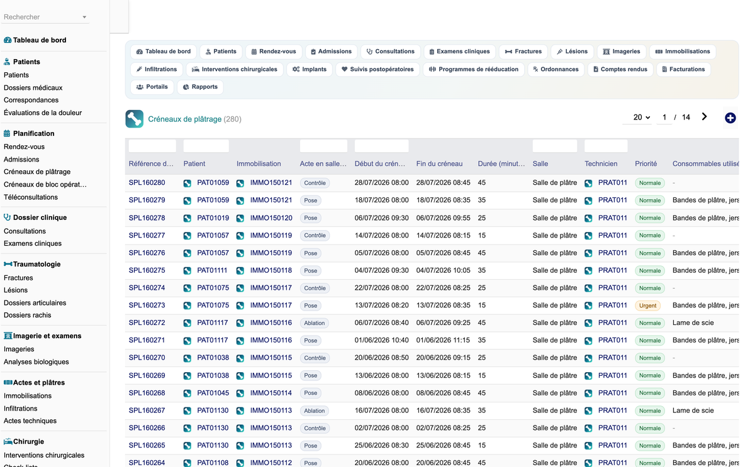
Task: Open the Fractures toolbar shortcut
Action: pyautogui.click(x=523, y=52)
